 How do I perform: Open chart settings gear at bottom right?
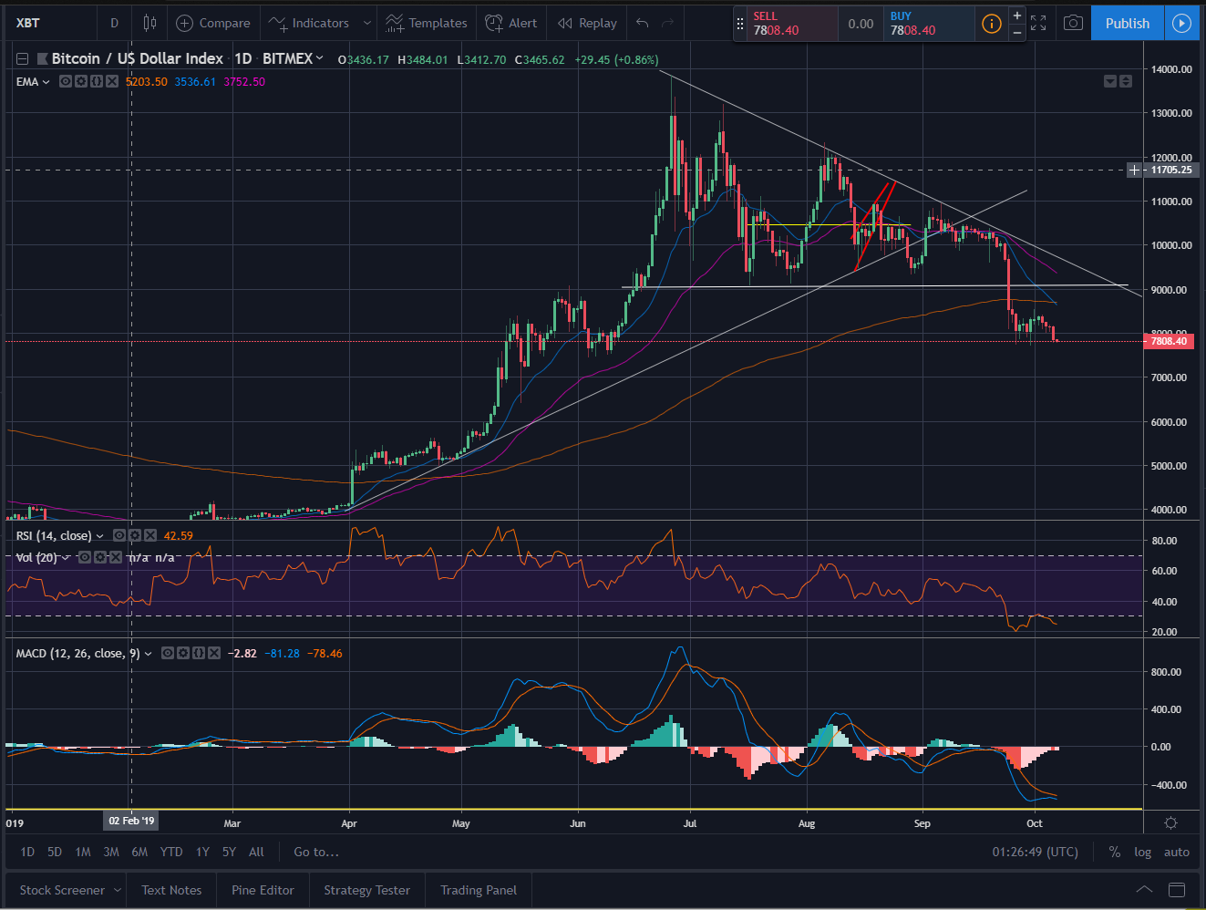(1170, 822)
